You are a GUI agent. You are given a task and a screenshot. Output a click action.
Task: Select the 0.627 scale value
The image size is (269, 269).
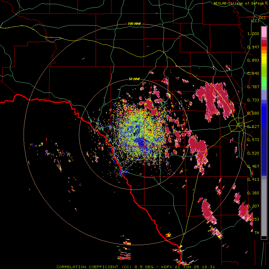pyautogui.click(x=253, y=127)
